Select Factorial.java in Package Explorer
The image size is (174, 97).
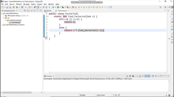(16, 22)
